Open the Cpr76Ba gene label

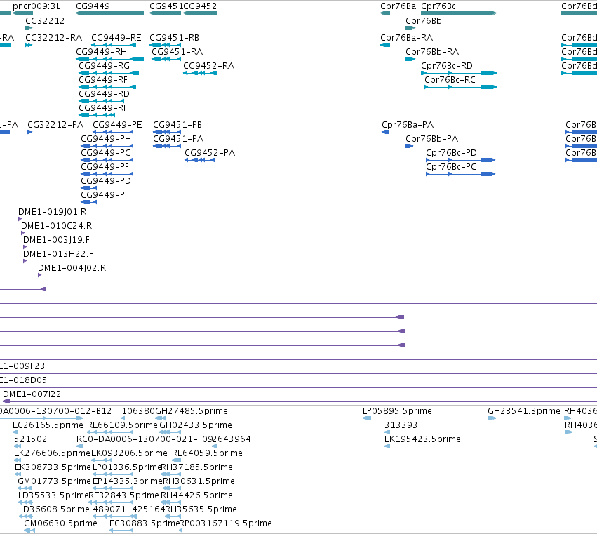click(398, 6)
